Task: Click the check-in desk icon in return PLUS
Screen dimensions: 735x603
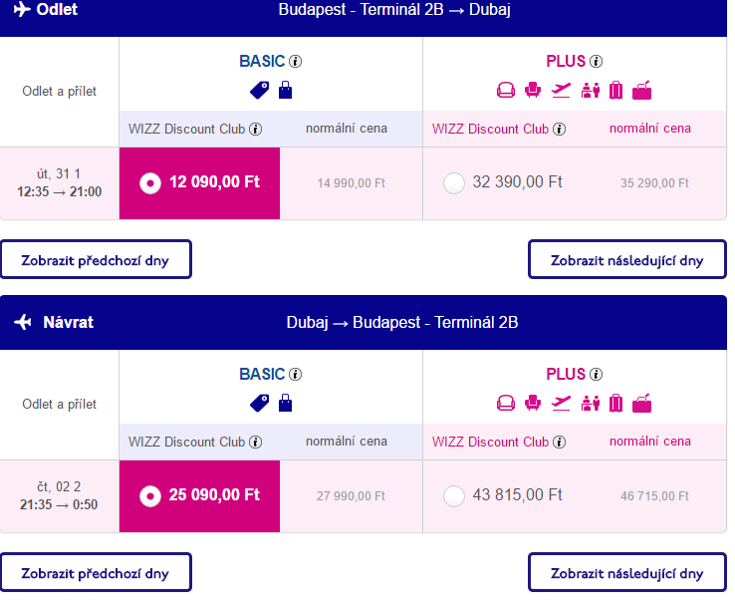Action: click(x=591, y=403)
